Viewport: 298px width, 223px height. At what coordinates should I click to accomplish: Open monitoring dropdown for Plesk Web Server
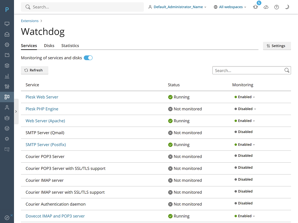click(x=245, y=97)
